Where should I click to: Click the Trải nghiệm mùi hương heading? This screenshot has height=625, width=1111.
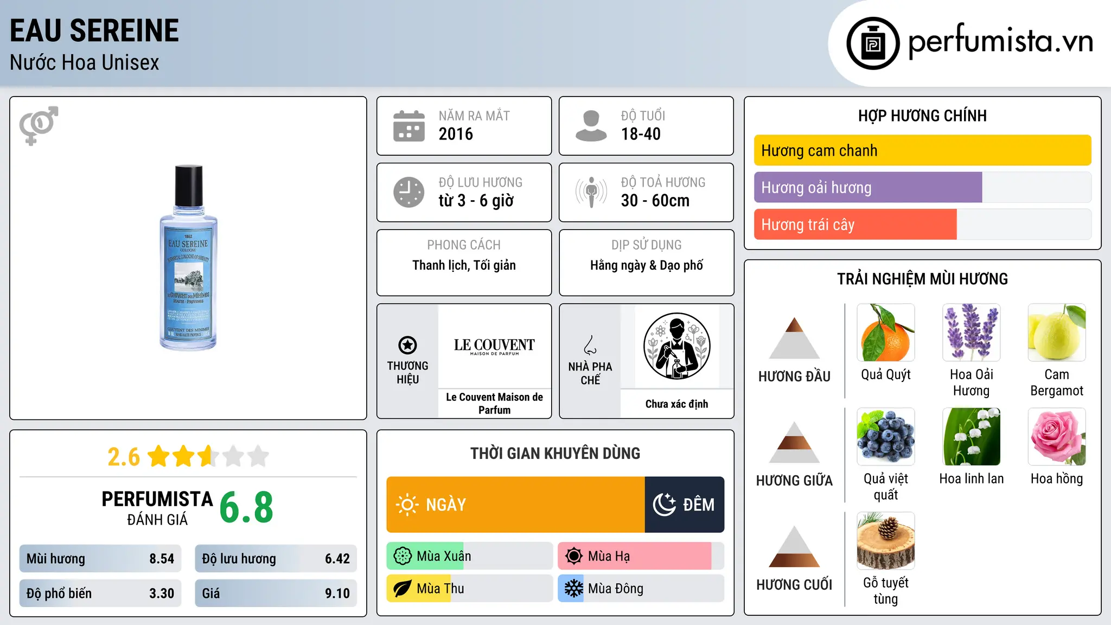coord(922,279)
